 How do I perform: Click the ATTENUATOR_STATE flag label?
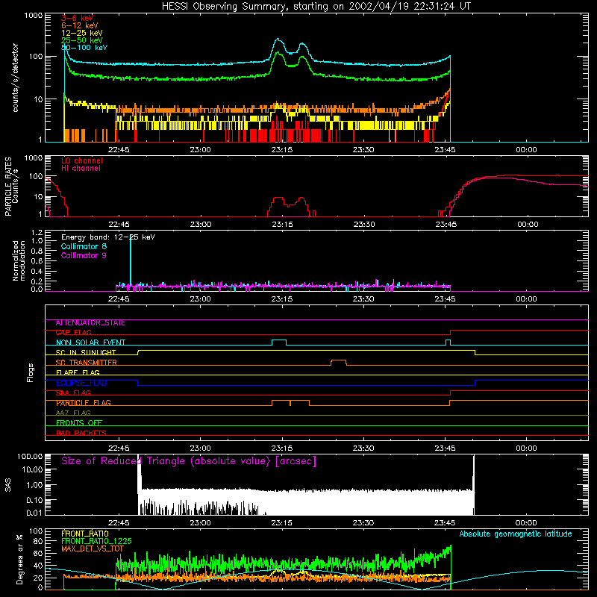click(90, 323)
